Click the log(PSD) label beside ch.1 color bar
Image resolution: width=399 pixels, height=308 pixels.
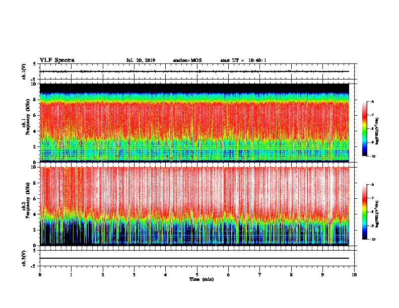[377, 131]
